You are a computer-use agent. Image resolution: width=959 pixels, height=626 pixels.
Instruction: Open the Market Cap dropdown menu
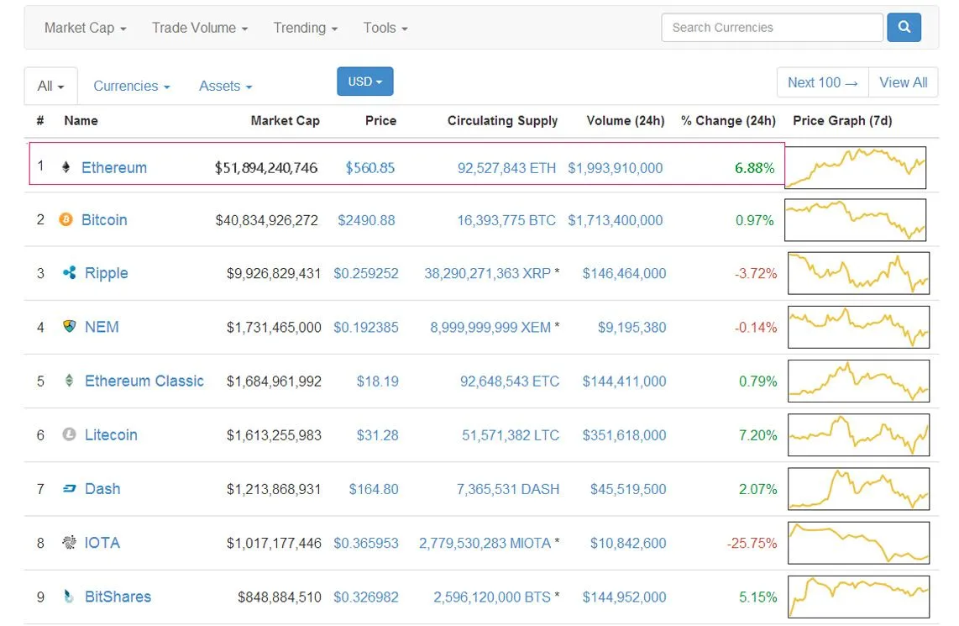pyautogui.click(x=85, y=28)
